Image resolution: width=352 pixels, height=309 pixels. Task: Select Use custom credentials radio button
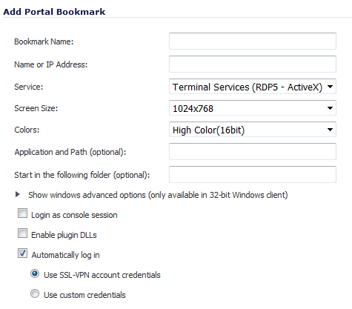click(x=35, y=293)
